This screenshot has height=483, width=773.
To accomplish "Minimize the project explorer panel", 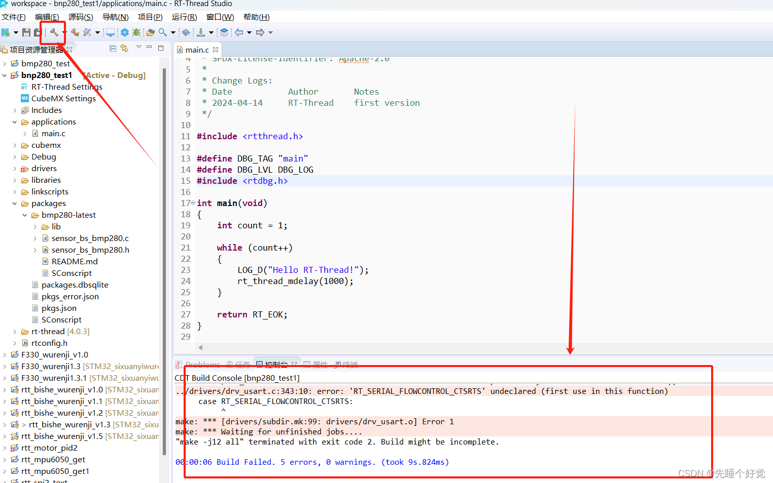I will 149,47.
